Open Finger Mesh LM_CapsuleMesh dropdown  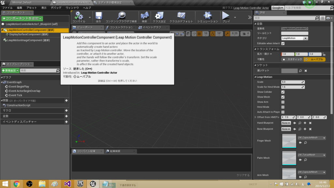coord(311,138)
